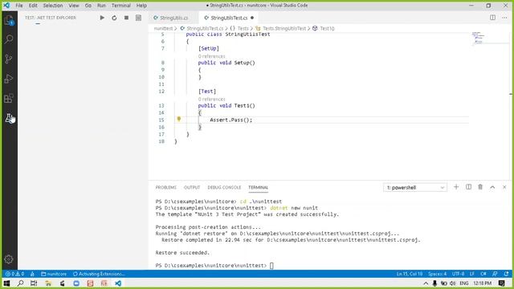Create a new terminal with the plus icon
The height and width of the screenshot is (289, 514).
[456, 187]
